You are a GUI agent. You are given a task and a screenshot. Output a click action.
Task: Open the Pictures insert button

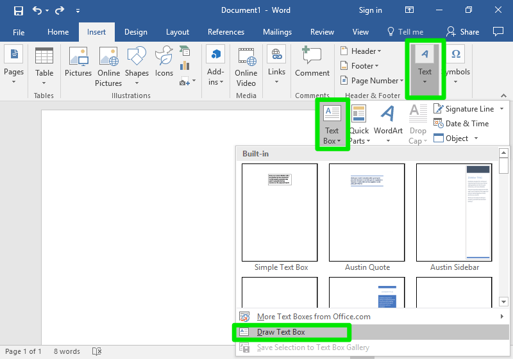pyautogui.click(x=78, y=64)
